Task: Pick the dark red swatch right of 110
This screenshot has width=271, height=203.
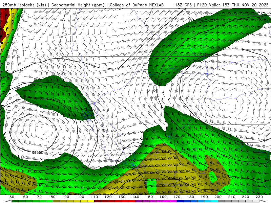Action: click(x=98, y=201)
